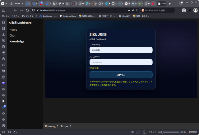Click the ユーザー名 input field

click(121, 50)
